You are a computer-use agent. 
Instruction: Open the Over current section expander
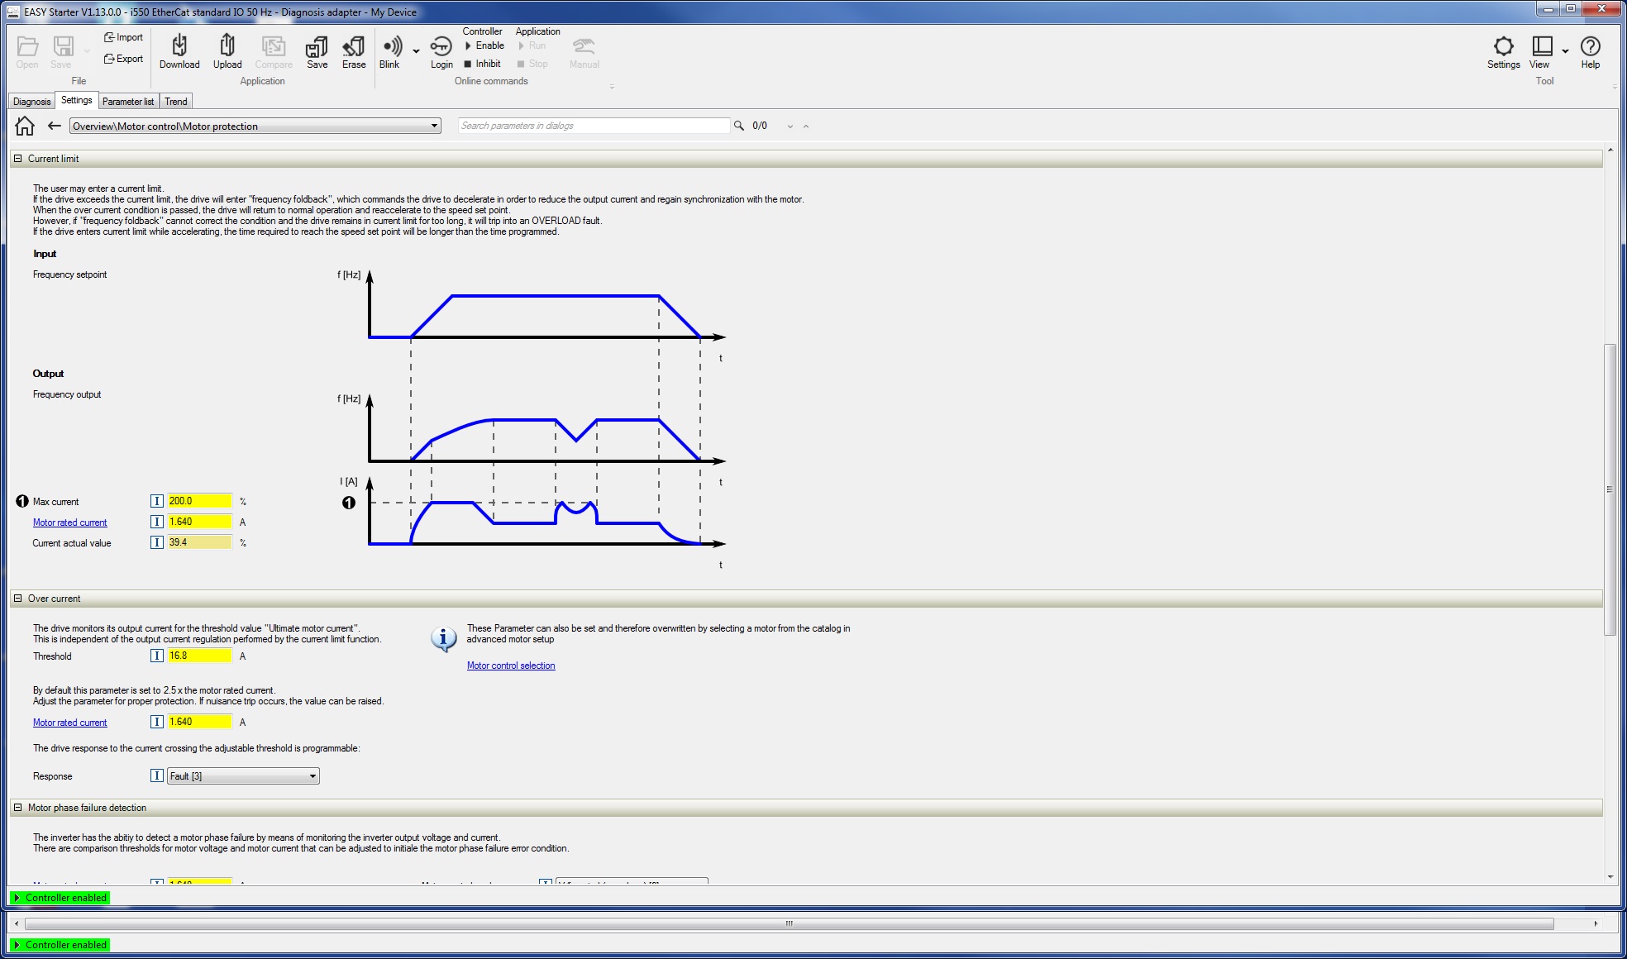(x=19, y=599)
